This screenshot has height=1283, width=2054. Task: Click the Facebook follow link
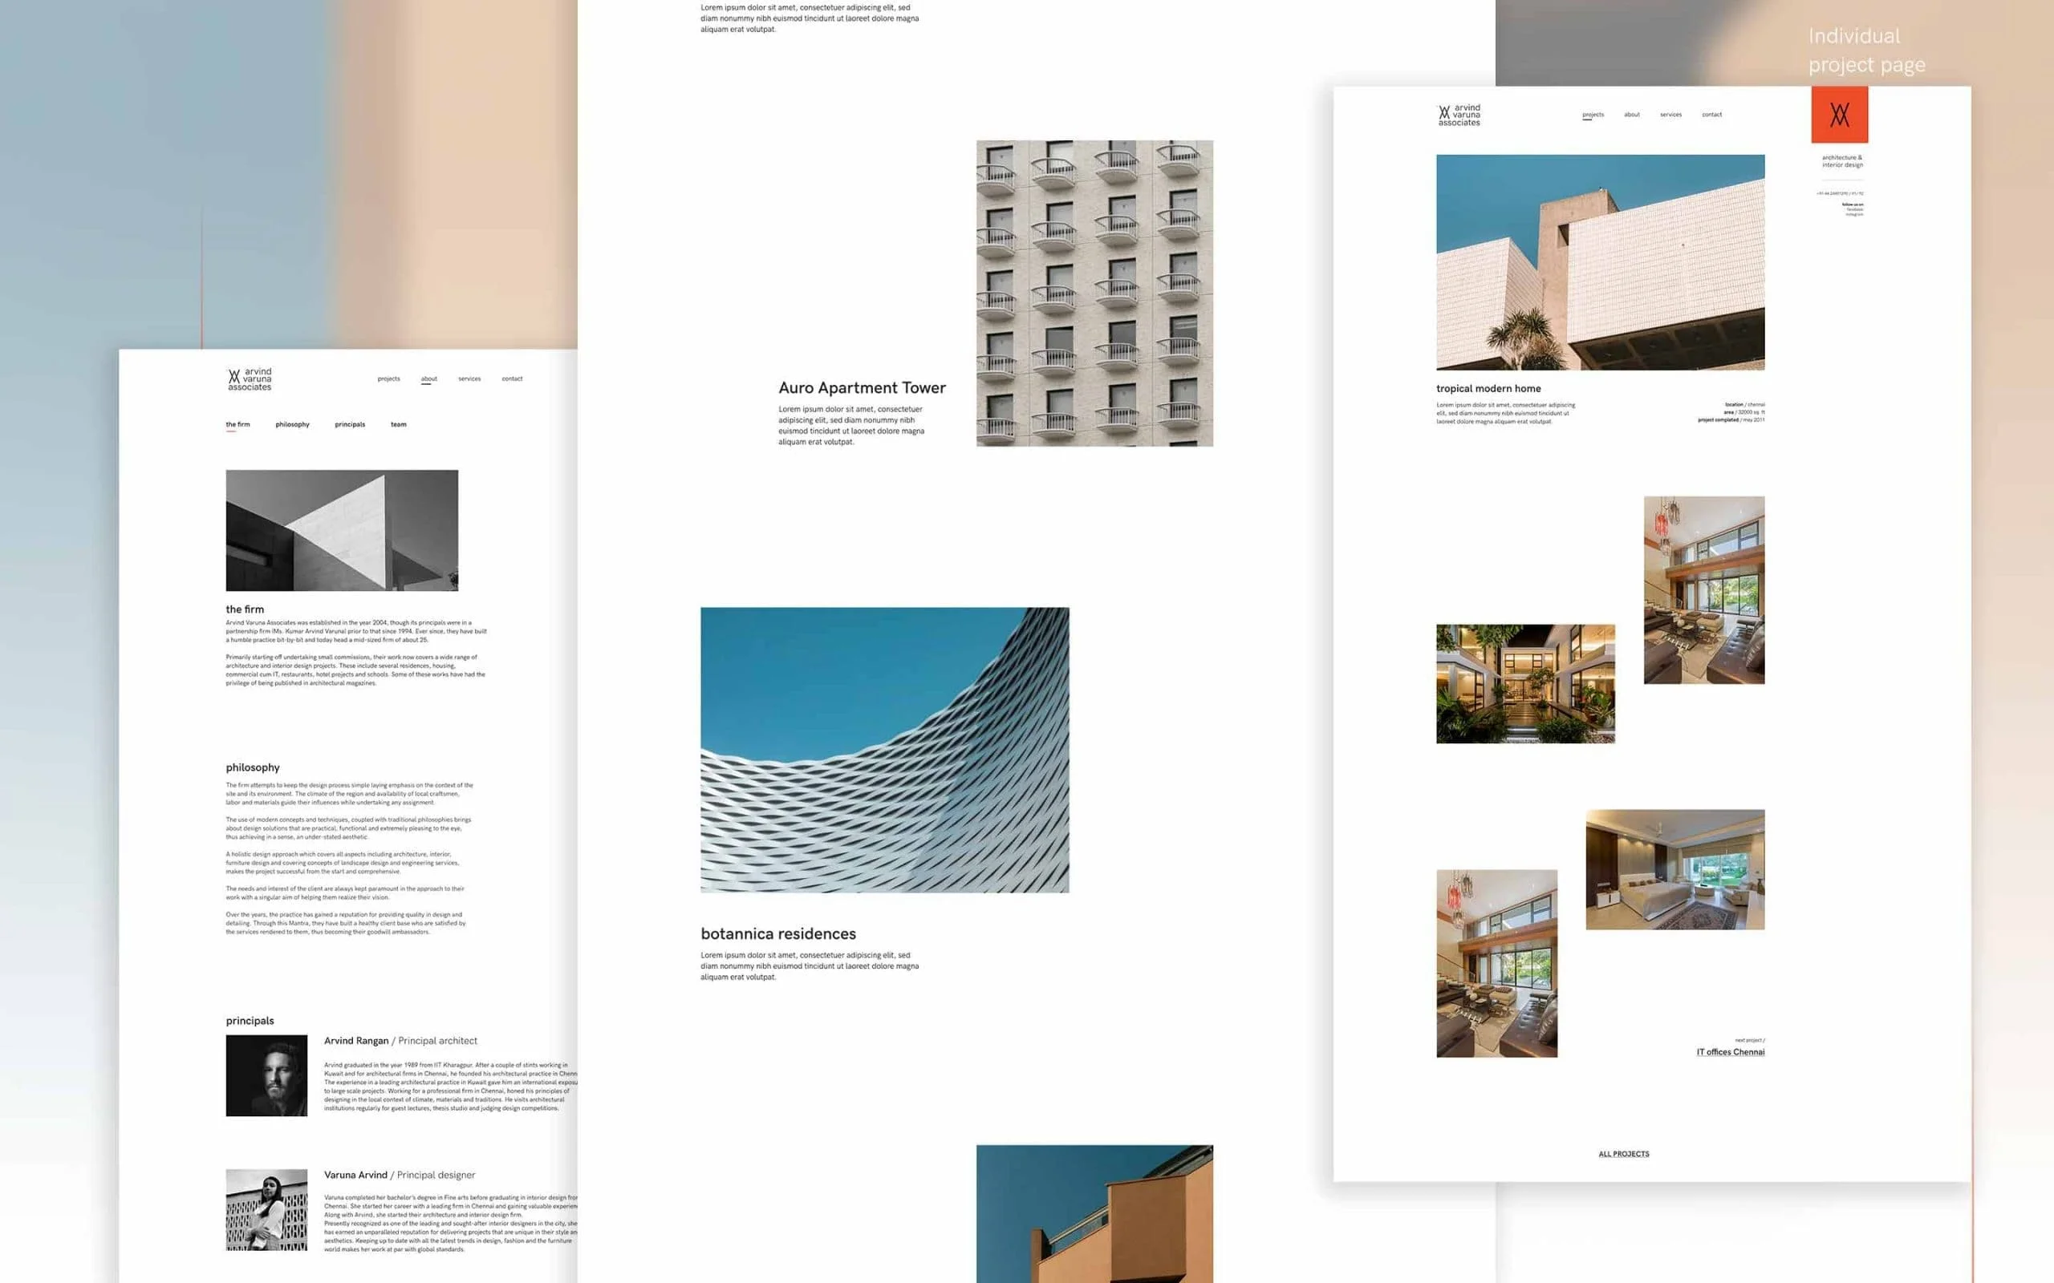coord(1854,209)
